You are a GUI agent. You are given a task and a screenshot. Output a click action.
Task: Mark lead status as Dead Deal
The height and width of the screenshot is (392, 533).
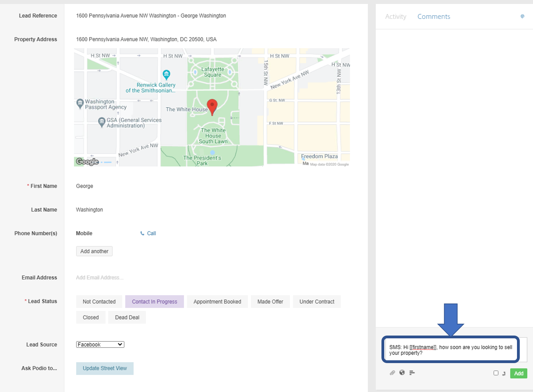[x=127, y=317]
